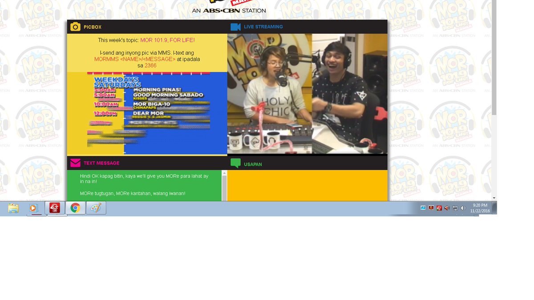This screenshot has width=534, height=300.
Task: Click the red app icon in the taskbar
Action: coord(55,208)
